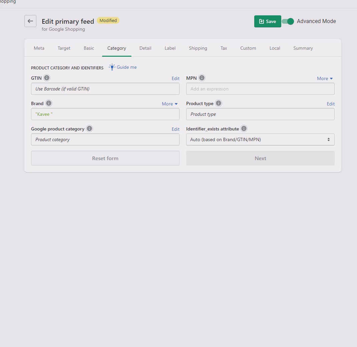Screen dimensions: 357x347
Task: Open Brand field info tooltip icon
Action: pyautogui.click(x=49, y=103)
